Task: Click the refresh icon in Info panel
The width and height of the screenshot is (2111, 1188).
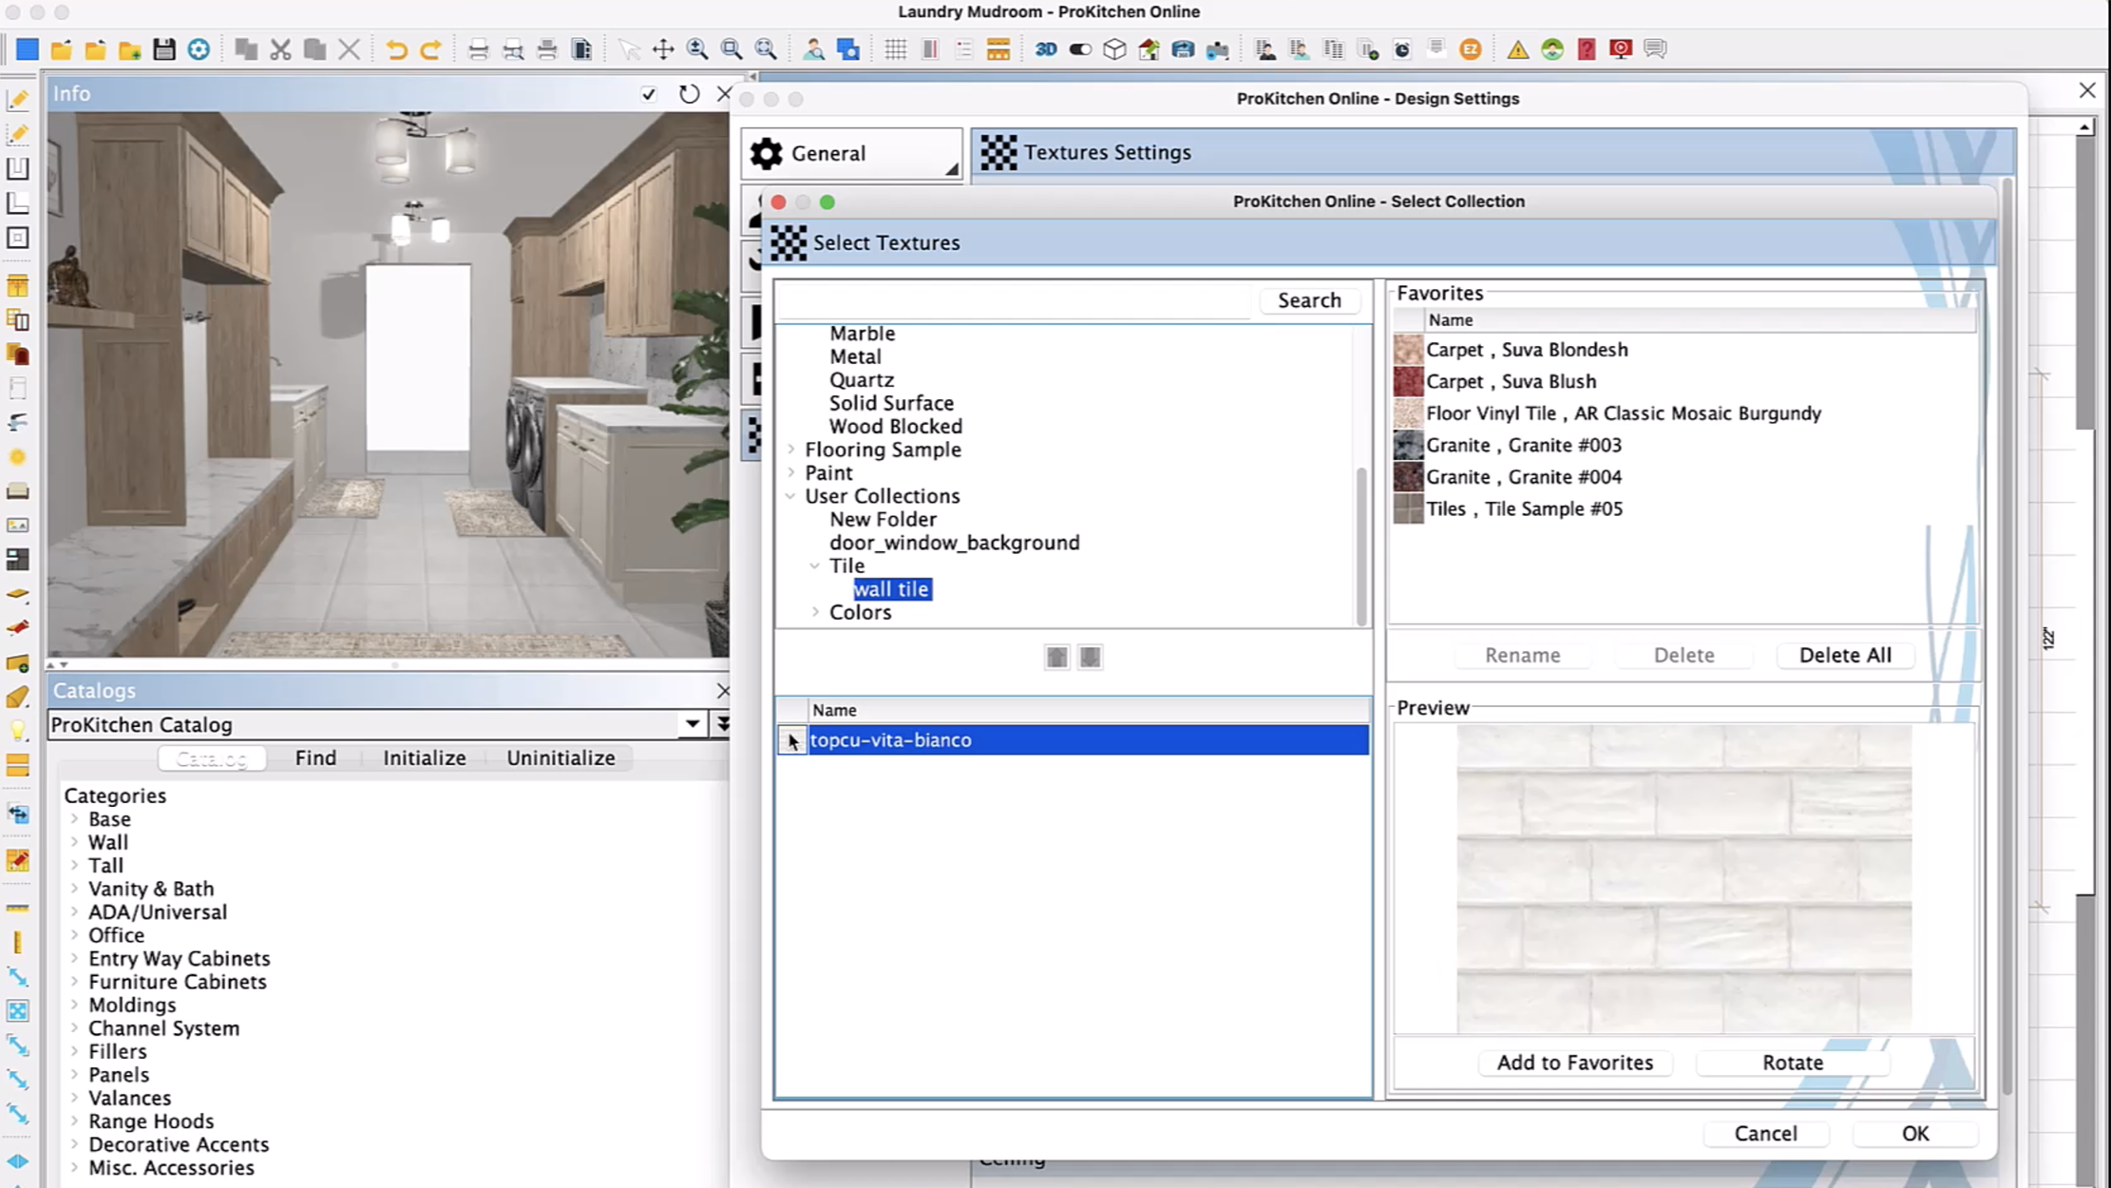Action: (x=689, y=93)
